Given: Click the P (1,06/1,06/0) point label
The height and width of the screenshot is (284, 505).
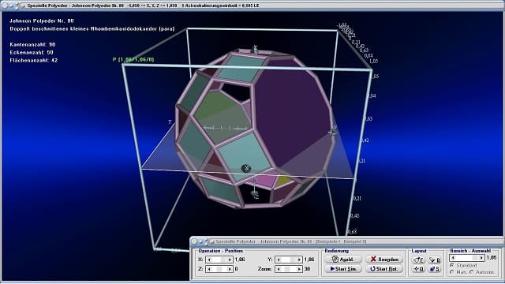Looking at the screenshot, I should tap(133, 60).
